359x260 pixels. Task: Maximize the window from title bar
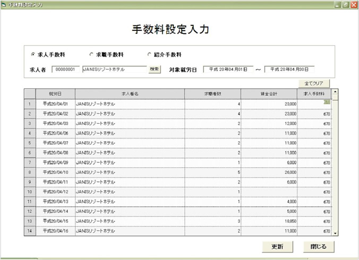345,4
